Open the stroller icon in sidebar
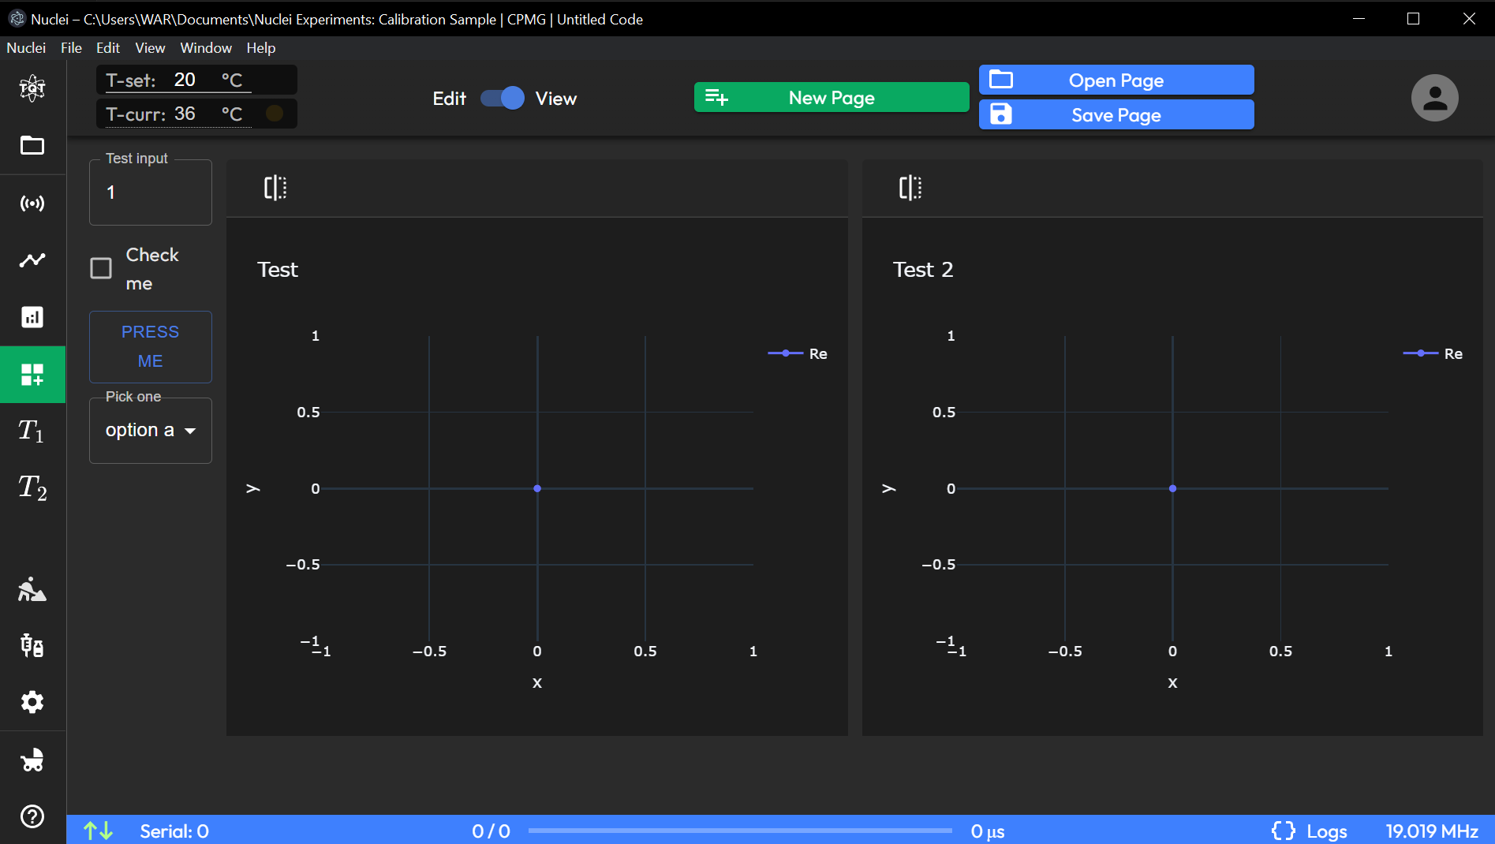This screenshot has width=1495, height=844. tap(32, 760)
